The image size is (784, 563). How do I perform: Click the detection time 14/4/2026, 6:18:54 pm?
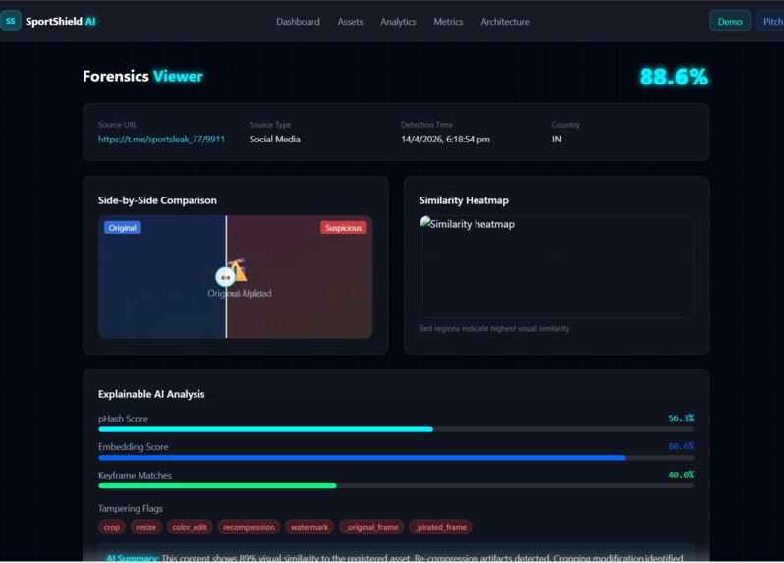coord(445,139)
